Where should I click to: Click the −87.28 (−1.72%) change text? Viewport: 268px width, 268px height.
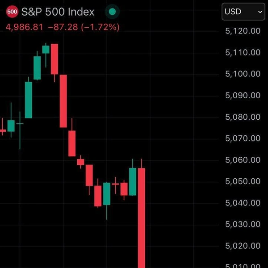[x=84, y=27]
